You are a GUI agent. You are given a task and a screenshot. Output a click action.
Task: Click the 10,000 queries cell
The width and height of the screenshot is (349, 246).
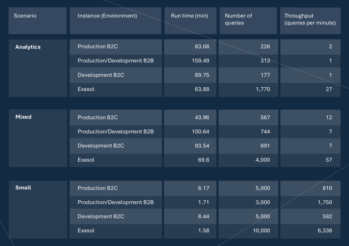(261, 230)
